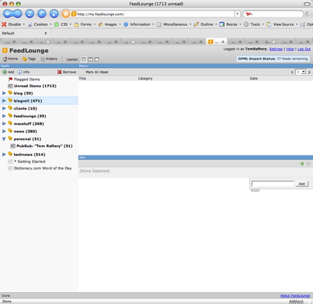
Task: Click green previous item arrow in View panel
Action: [301, 164]
